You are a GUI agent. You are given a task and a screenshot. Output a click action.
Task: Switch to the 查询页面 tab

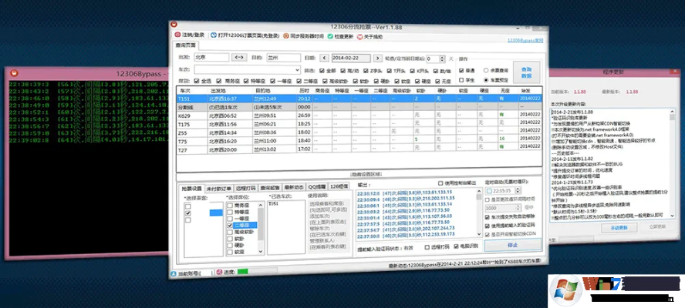(187, 45)
